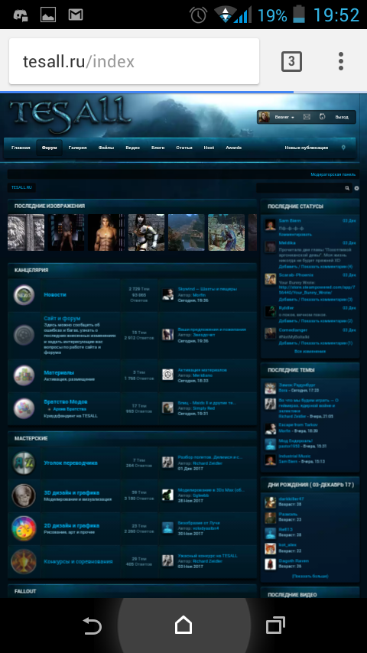Click the Выход logout link
Screen dimensions: 367x653
pos(342,118)
